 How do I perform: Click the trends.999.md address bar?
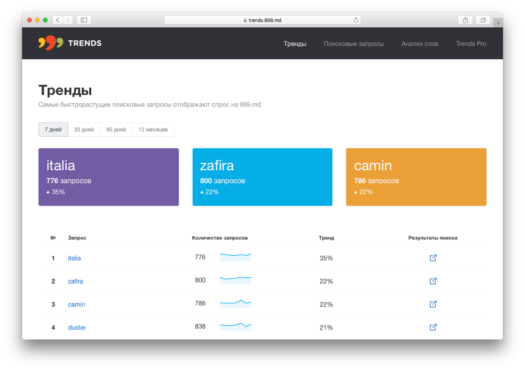coord(262,20)
